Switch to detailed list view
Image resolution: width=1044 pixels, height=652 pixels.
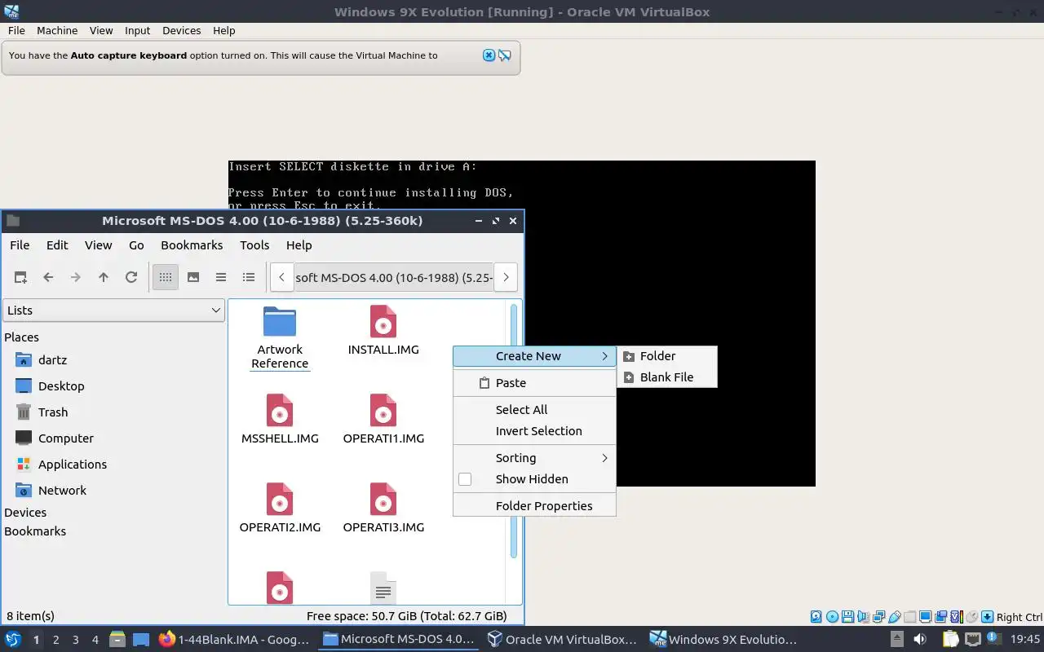[249, 277]
